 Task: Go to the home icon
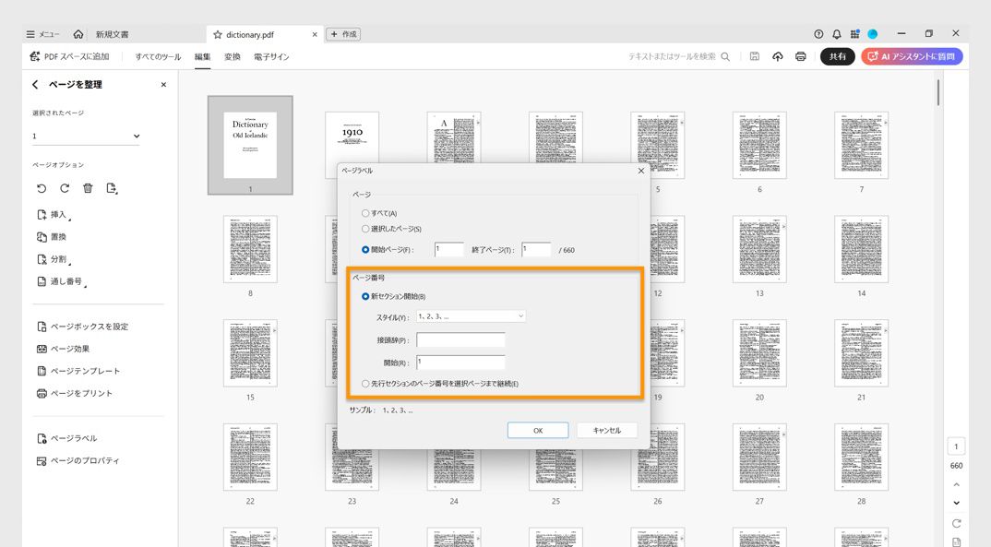click(x=78, y=34)
